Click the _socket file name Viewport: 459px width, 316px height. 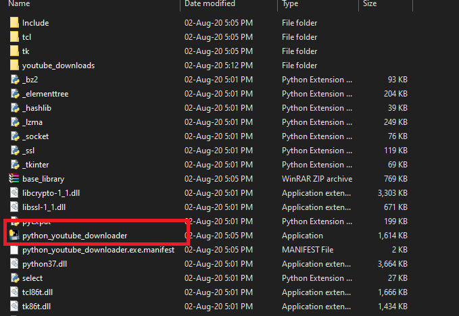pyautogui.click(x=35, y=136)
